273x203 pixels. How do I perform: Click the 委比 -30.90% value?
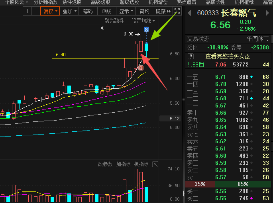218,47
